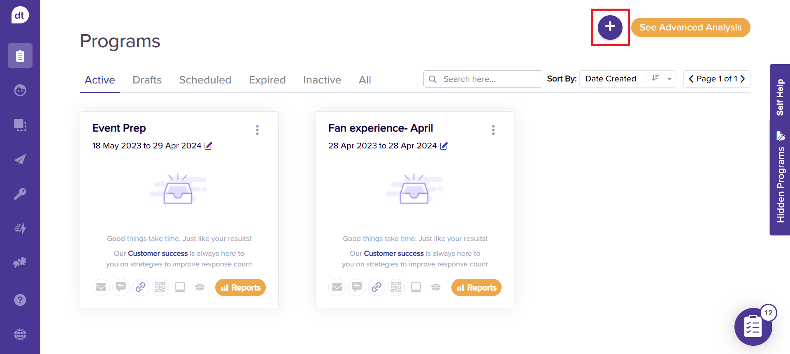790x354 pixels.
Task: Click the help question mark sidebar icon
Action: [20, 300]
